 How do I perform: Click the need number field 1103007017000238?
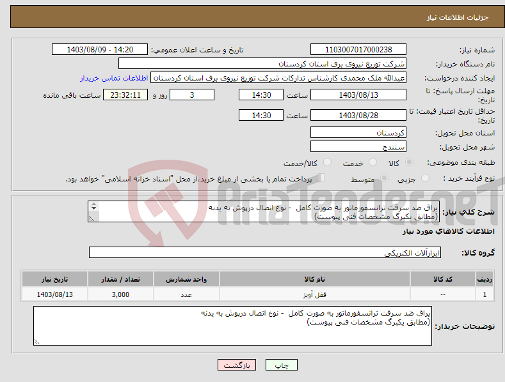[358, 50]
